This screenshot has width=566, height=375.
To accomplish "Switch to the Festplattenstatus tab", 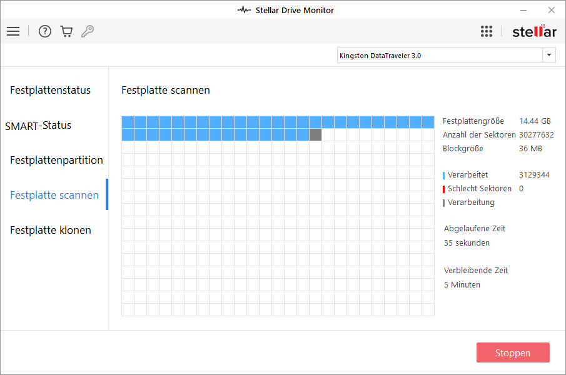I will coord(51,90).
